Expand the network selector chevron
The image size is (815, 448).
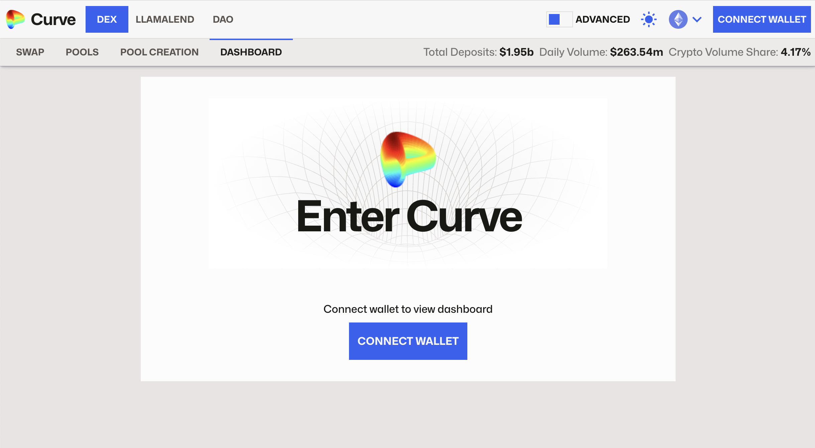click(x=697, y=19)
